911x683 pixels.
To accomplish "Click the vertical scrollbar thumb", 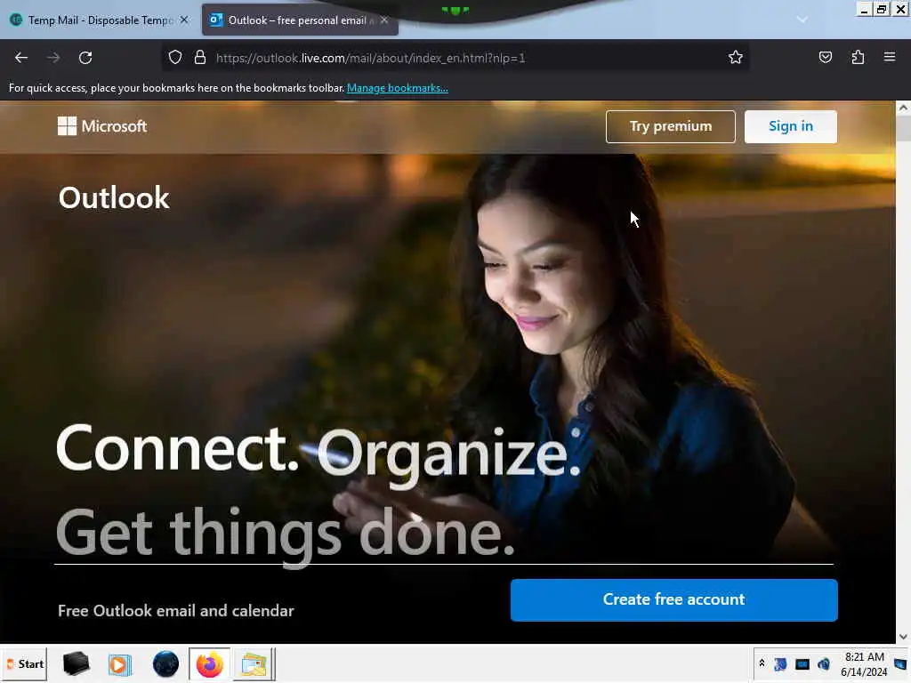I will [903, 128].
